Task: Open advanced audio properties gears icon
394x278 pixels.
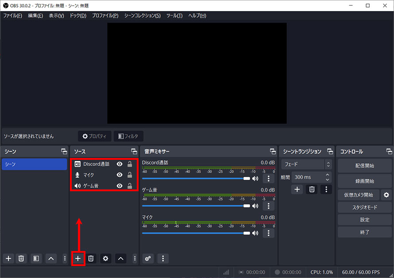Action: [148, 259]
